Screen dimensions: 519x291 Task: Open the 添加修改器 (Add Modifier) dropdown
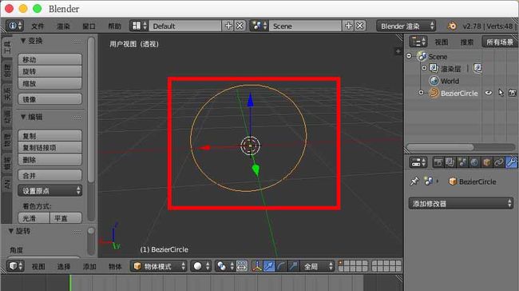coord(461,204)
